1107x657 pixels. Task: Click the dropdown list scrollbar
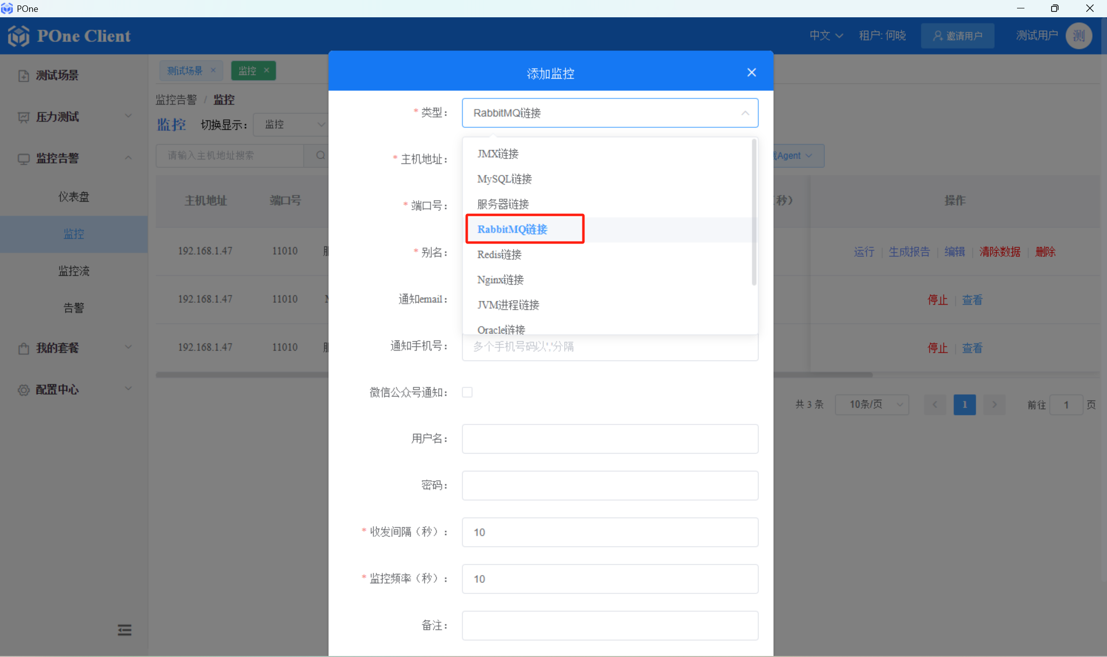pos(753,212)
